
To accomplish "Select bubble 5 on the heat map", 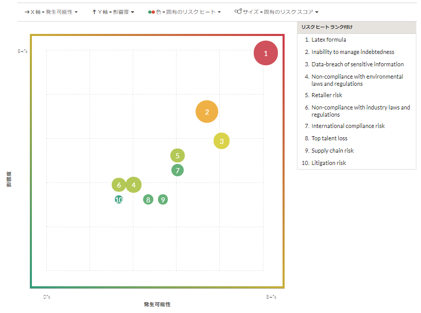I will pyautogui.click(x=178, y=156).
